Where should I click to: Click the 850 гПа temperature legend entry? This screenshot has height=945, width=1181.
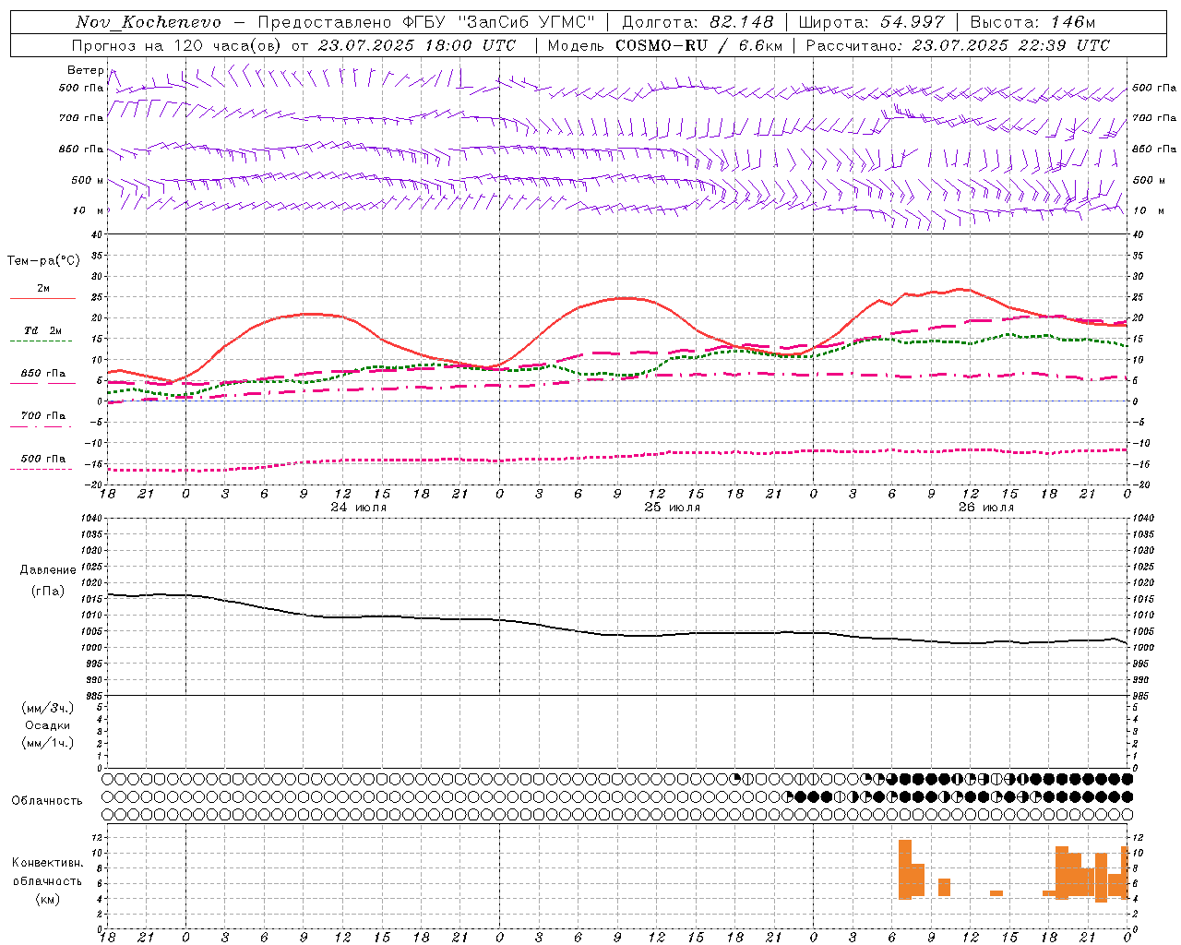coord(43,374)
